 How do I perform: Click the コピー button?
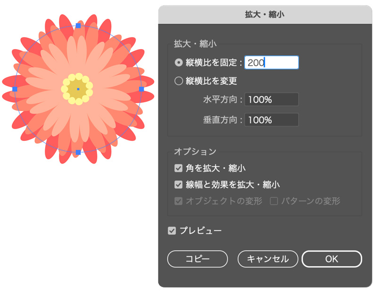[x=197, y=259]
